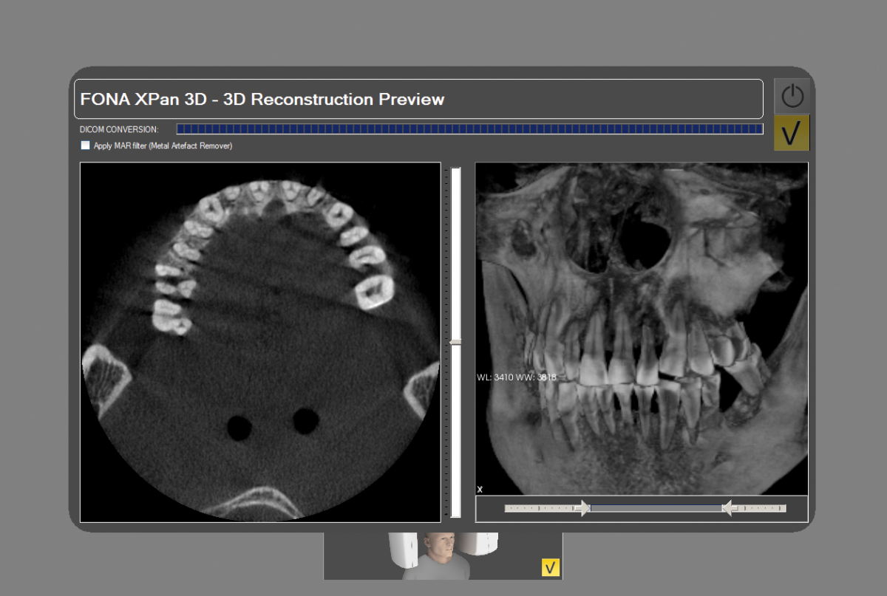The image size is (887, 596).
Task: Click the middle of the horizontal range bar
Action: [655, 508]
